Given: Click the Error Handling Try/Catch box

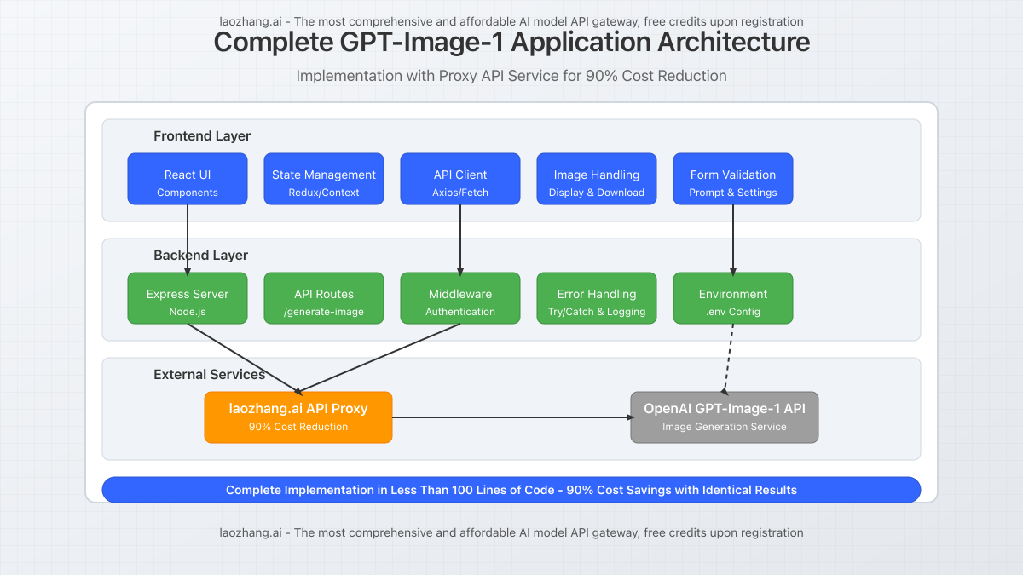Looking at the screenshot, I should pyautogui.click(x=597, y=298).
